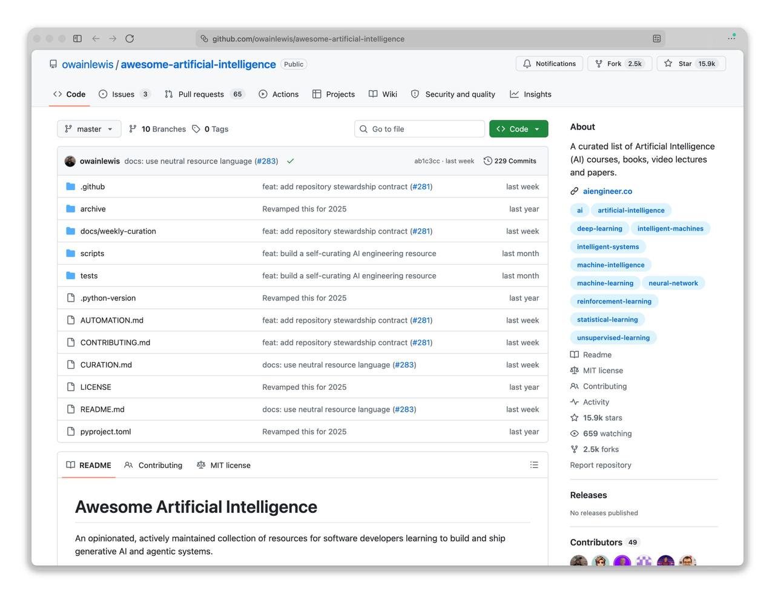Screen dimensions: 775x597
Task: Click the browser address bar URL
Action: [308, 39]
